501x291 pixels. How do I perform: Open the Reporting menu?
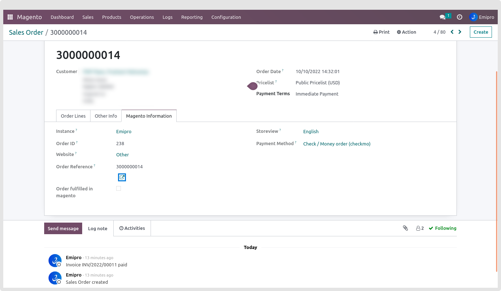pos(192,17)
